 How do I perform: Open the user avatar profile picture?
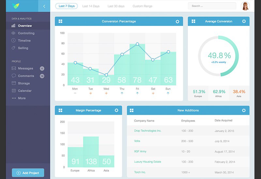pos(245,6)
